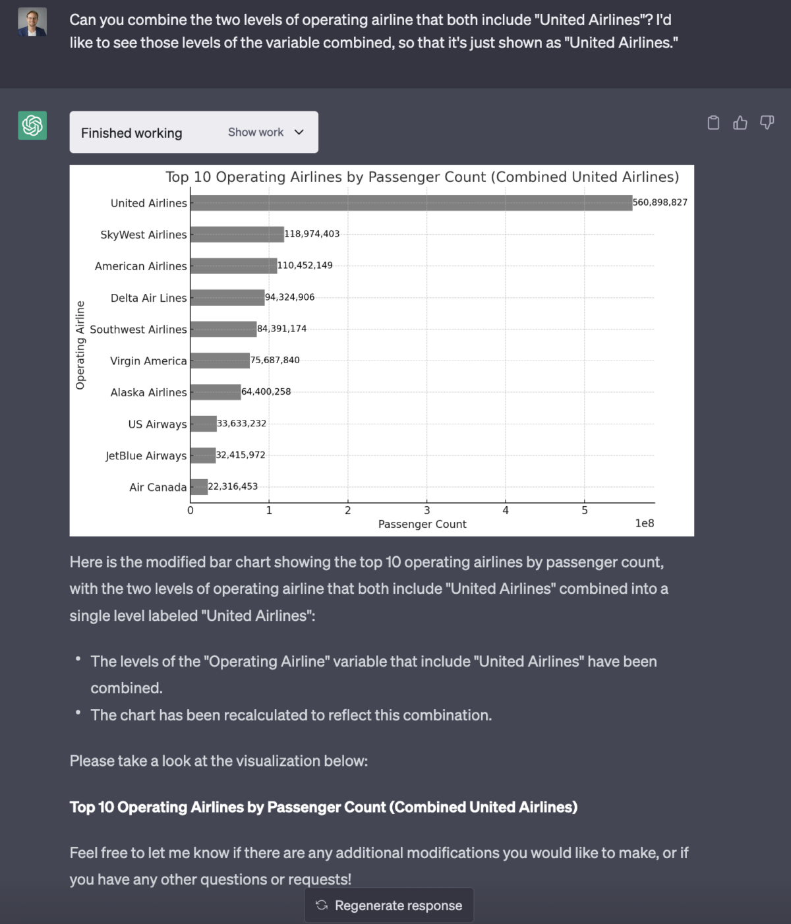Click the United Airlines bar in the chart

pyautogui.click(x=409, y=202)
